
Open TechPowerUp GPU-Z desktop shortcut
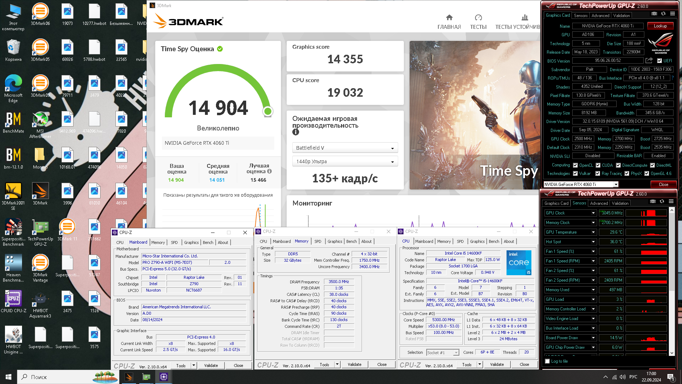click(x=40, y=232)
